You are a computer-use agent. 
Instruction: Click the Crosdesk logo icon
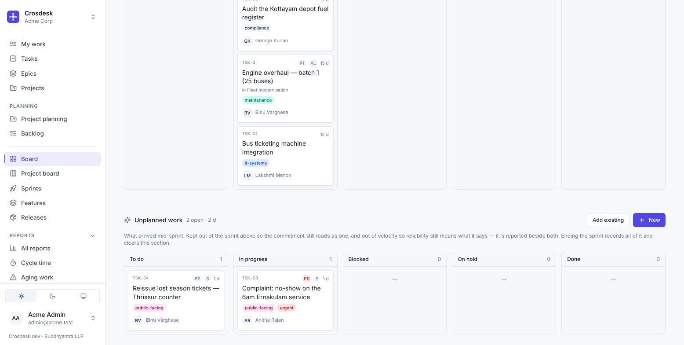(x=13, y=17)
